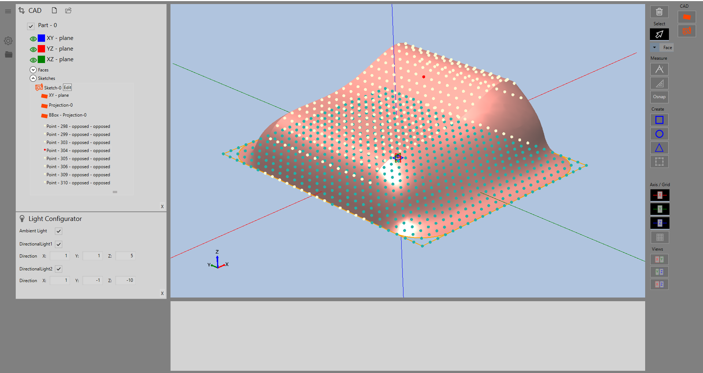Image resolution: width=703 pixels, height=373 pixels.
Task: Select Point - 304 in the sketch list
Action: tap(78, 151)
